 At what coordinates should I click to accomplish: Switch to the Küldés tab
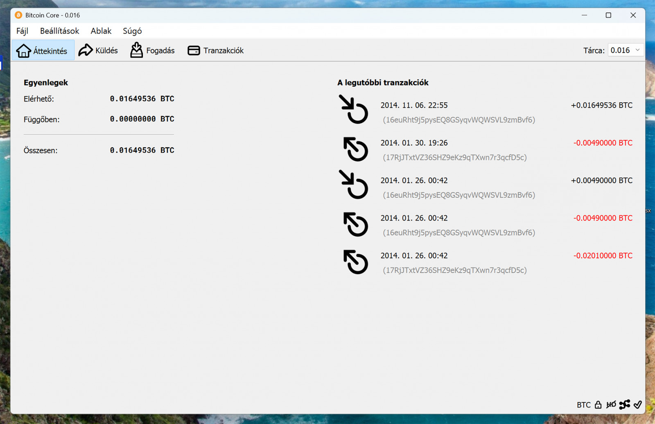click(x=98, y=50)
